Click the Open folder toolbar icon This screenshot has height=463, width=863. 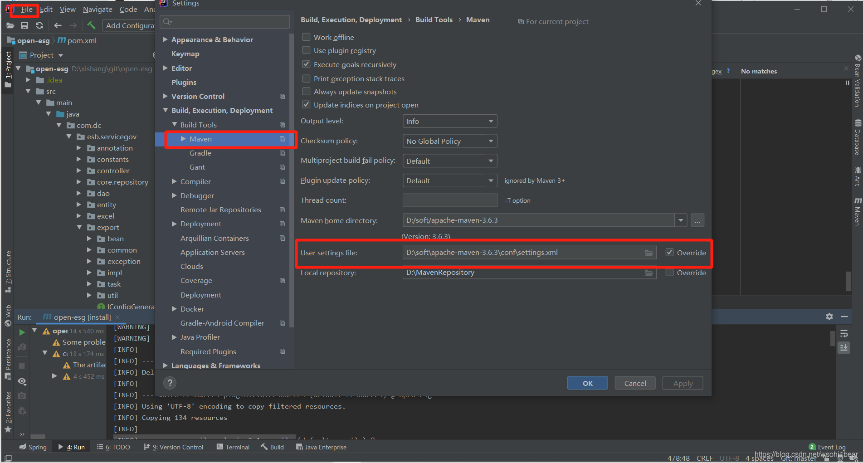pyautogui.click(x=10, y=25)
